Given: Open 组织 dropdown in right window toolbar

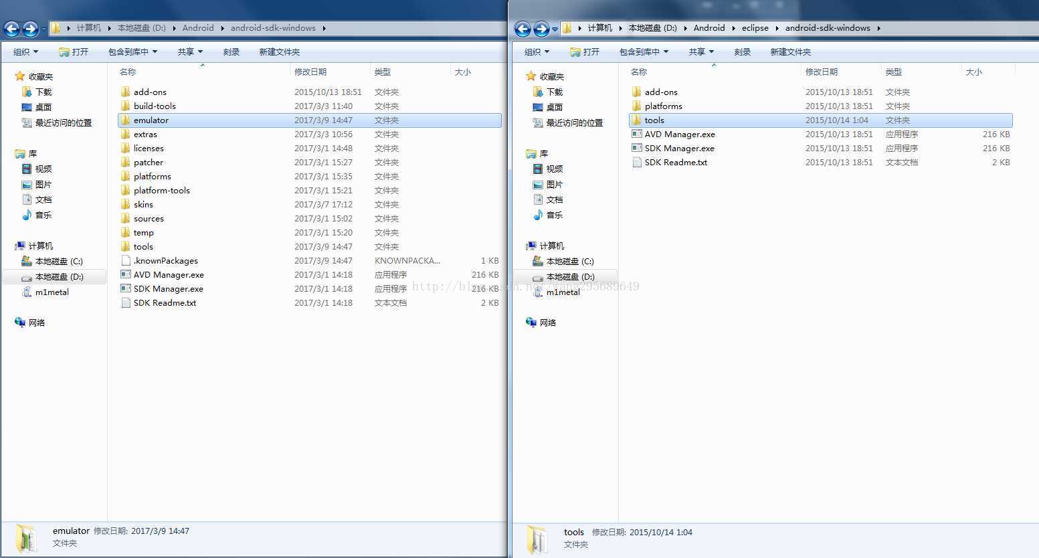Looking at the screenshot, I should pos(537,52).
